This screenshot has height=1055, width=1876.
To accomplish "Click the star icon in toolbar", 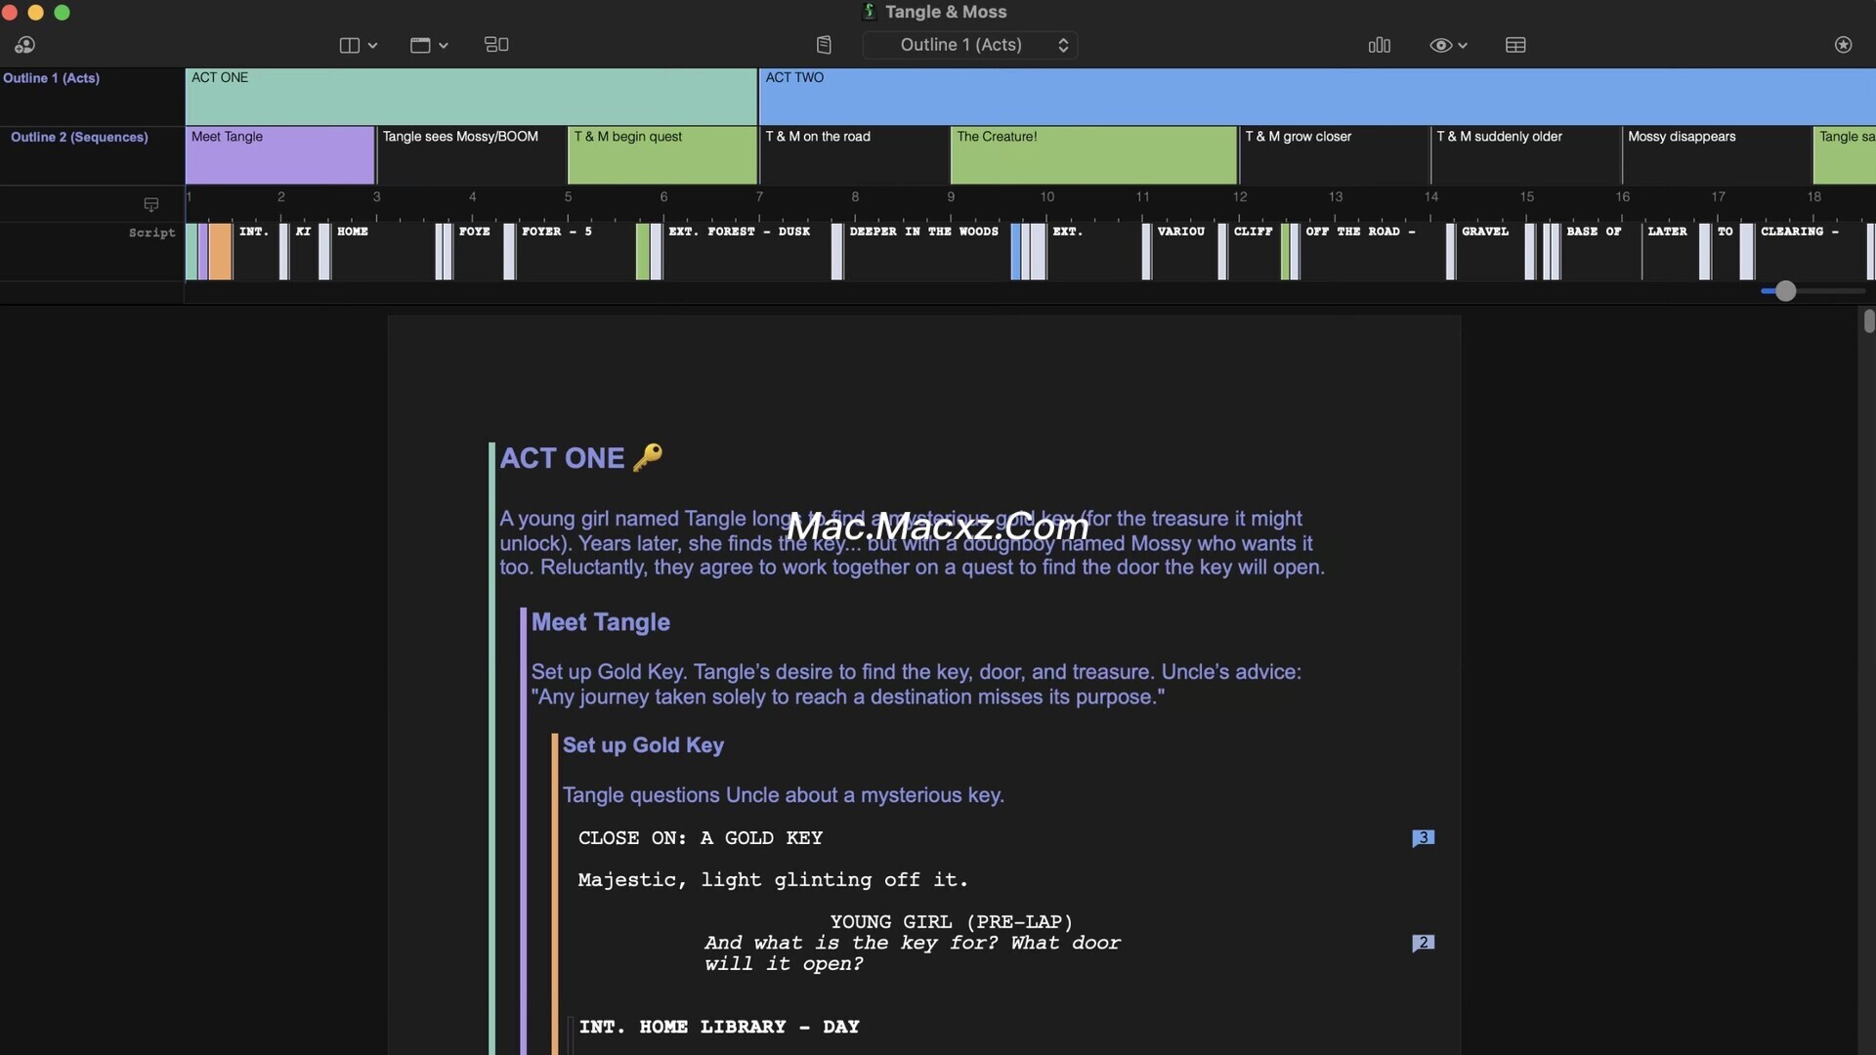I will point(1843,45).
